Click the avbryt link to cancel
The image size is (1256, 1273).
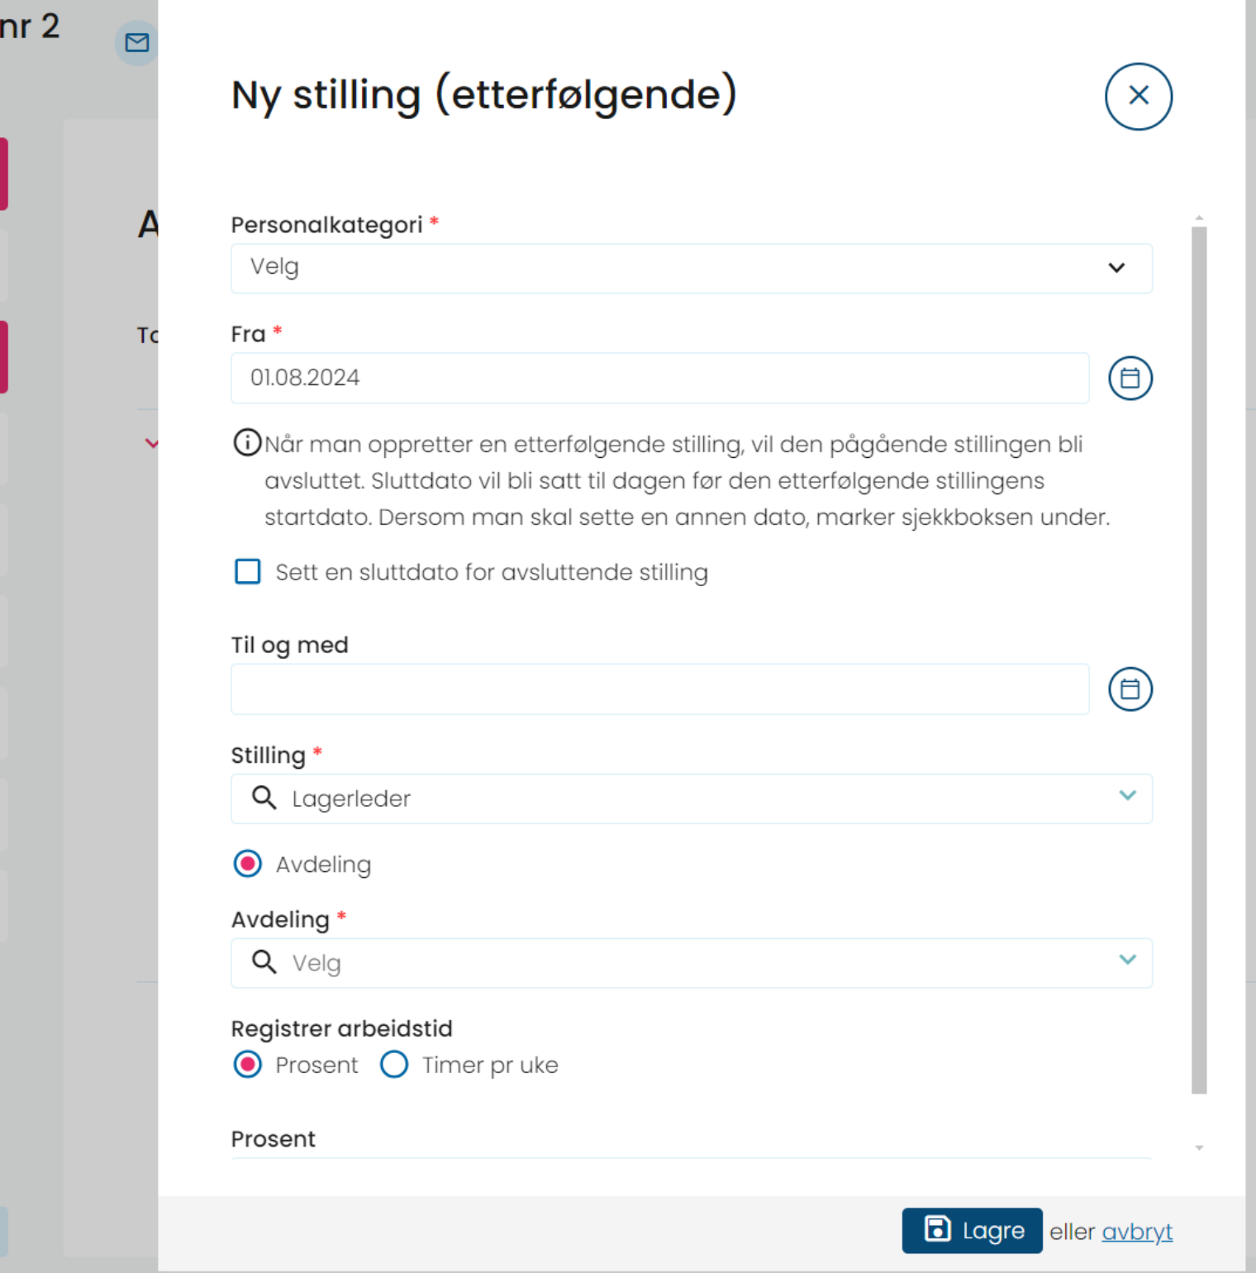point(1137,1232)
